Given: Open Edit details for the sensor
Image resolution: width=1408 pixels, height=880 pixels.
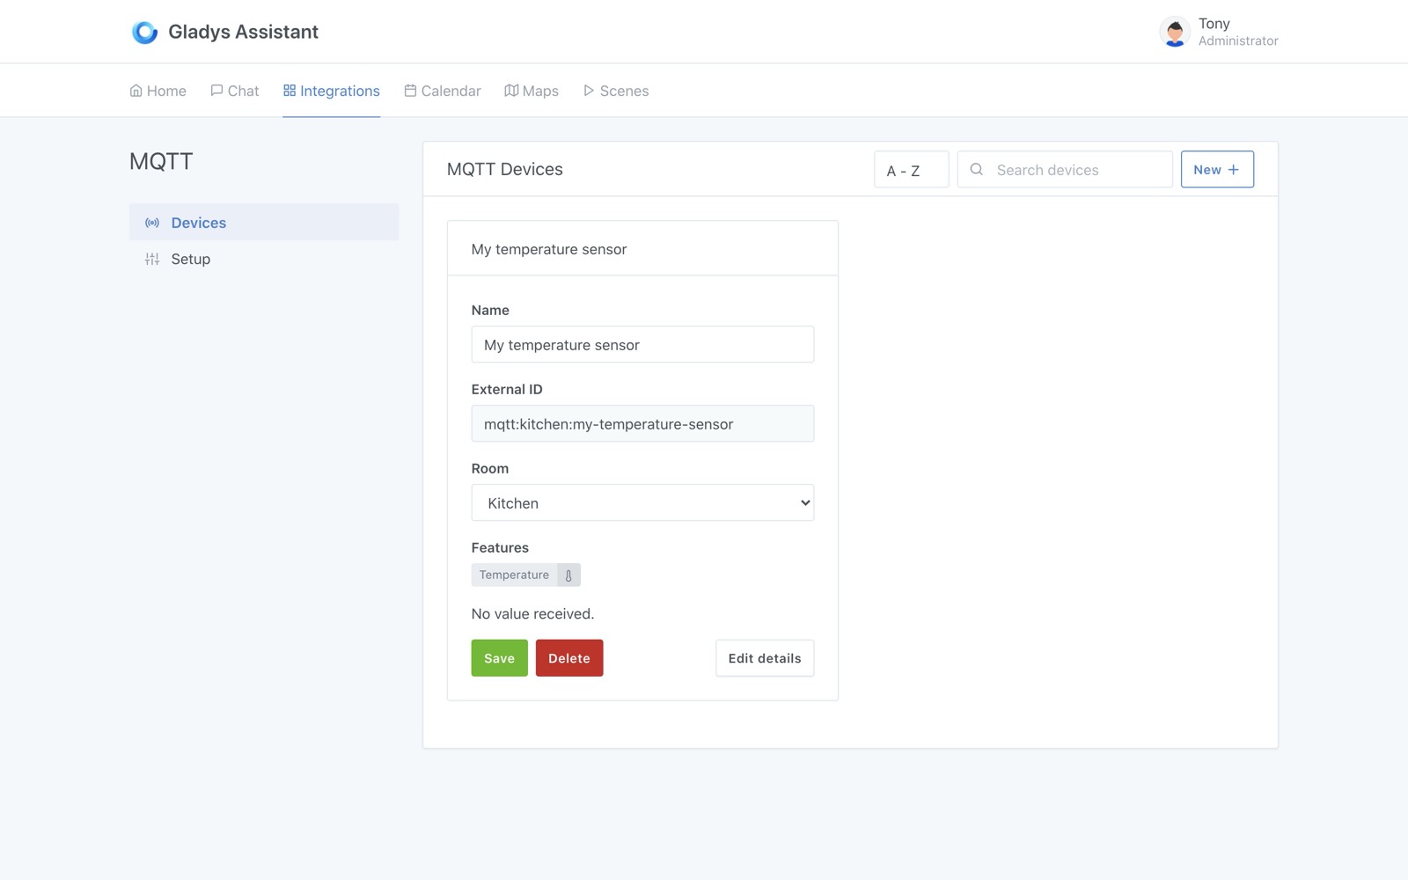Looking at the screenshot, I should point(764,657).
